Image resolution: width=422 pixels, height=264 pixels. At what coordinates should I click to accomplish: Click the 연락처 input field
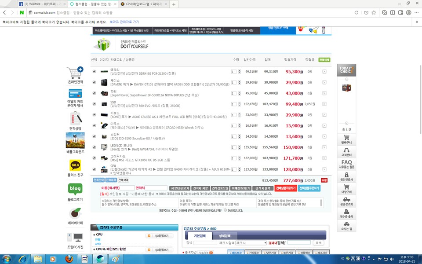[x=156, y=188]
